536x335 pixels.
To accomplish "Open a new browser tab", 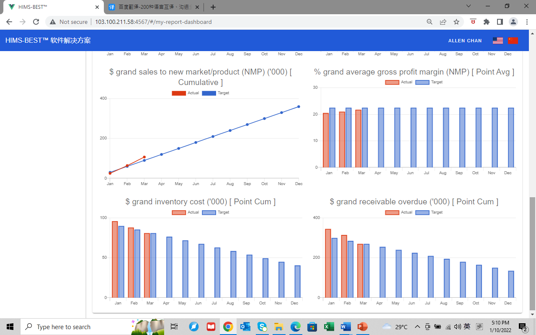I will (x=213, y=7).
